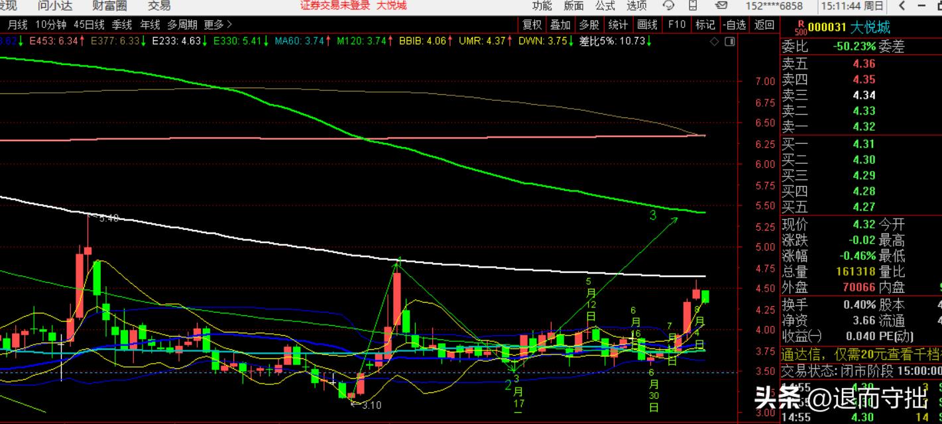The width and height of the screenshot is (942, 424).
Task: Click the diamond icon above chart
Action: pyautogui.click(x=714, y=41)
